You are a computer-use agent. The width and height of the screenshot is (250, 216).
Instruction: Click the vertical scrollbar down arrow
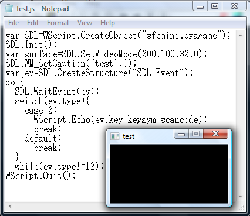(x=241, y=196)
